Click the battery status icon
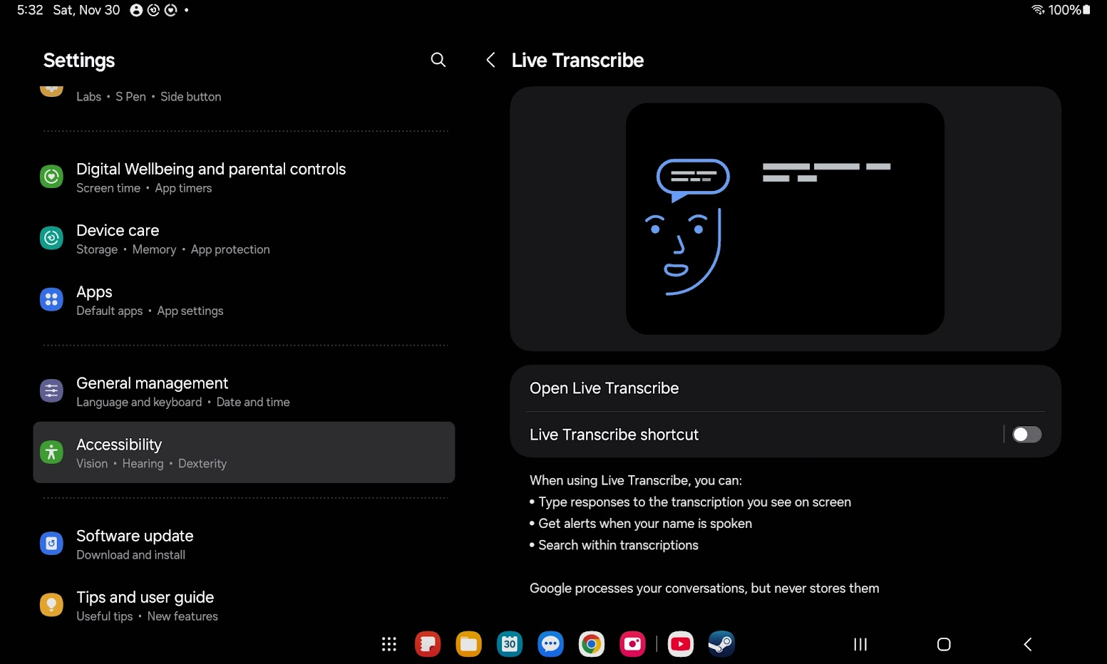Image resolution: width=1107 pixels, height=664 pixels. (x=1086, y=10)
